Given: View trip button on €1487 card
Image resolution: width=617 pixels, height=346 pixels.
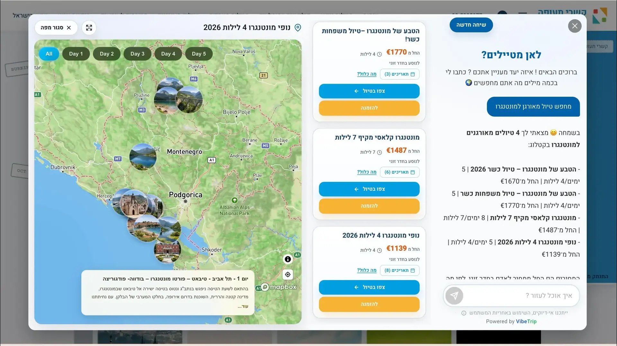Looking at the screenshot, I should click(369, 189).
